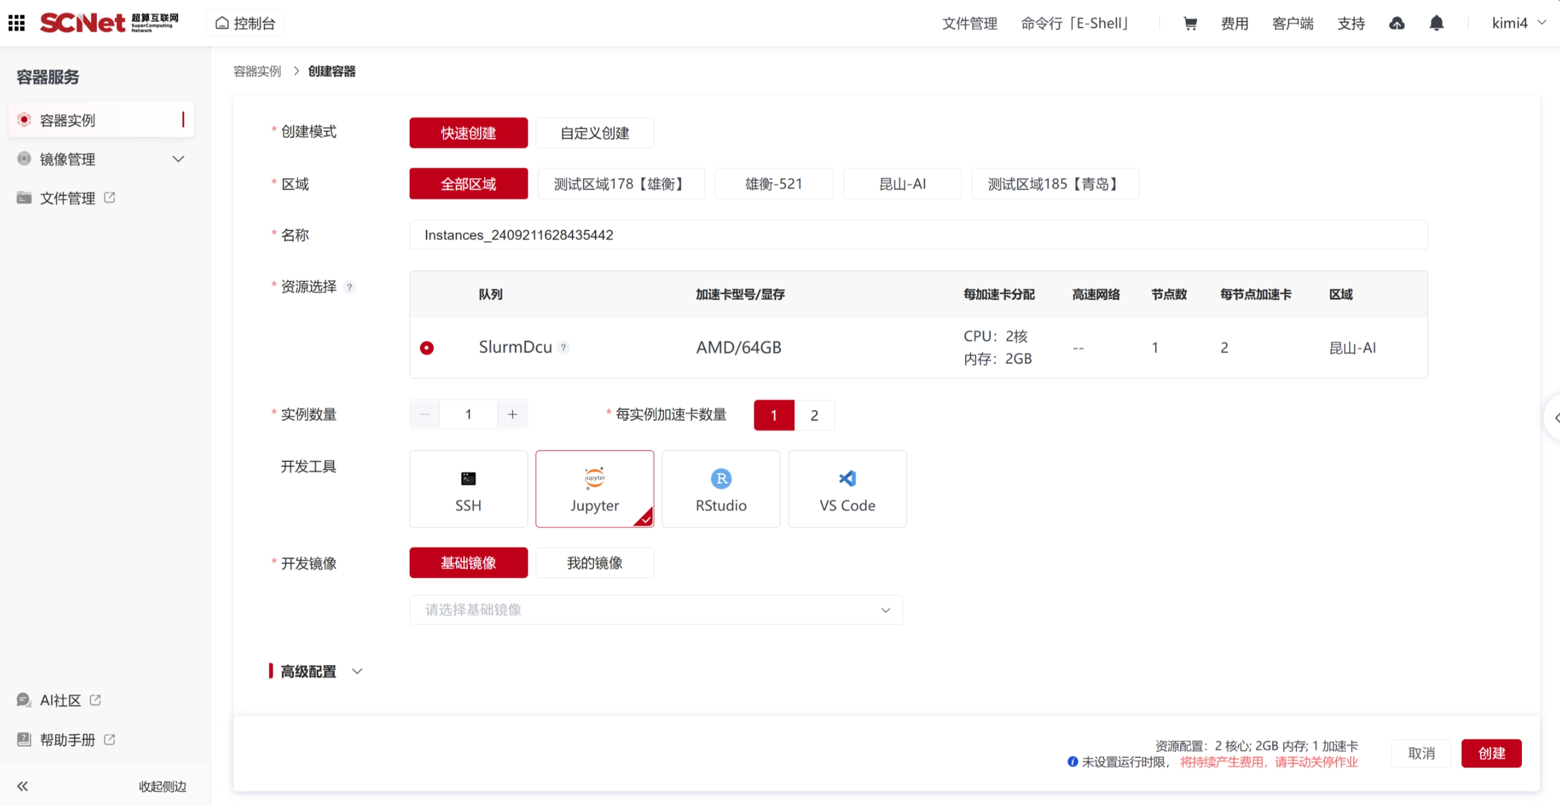Switch to 自定义创建 creation mode

(594, 133)
